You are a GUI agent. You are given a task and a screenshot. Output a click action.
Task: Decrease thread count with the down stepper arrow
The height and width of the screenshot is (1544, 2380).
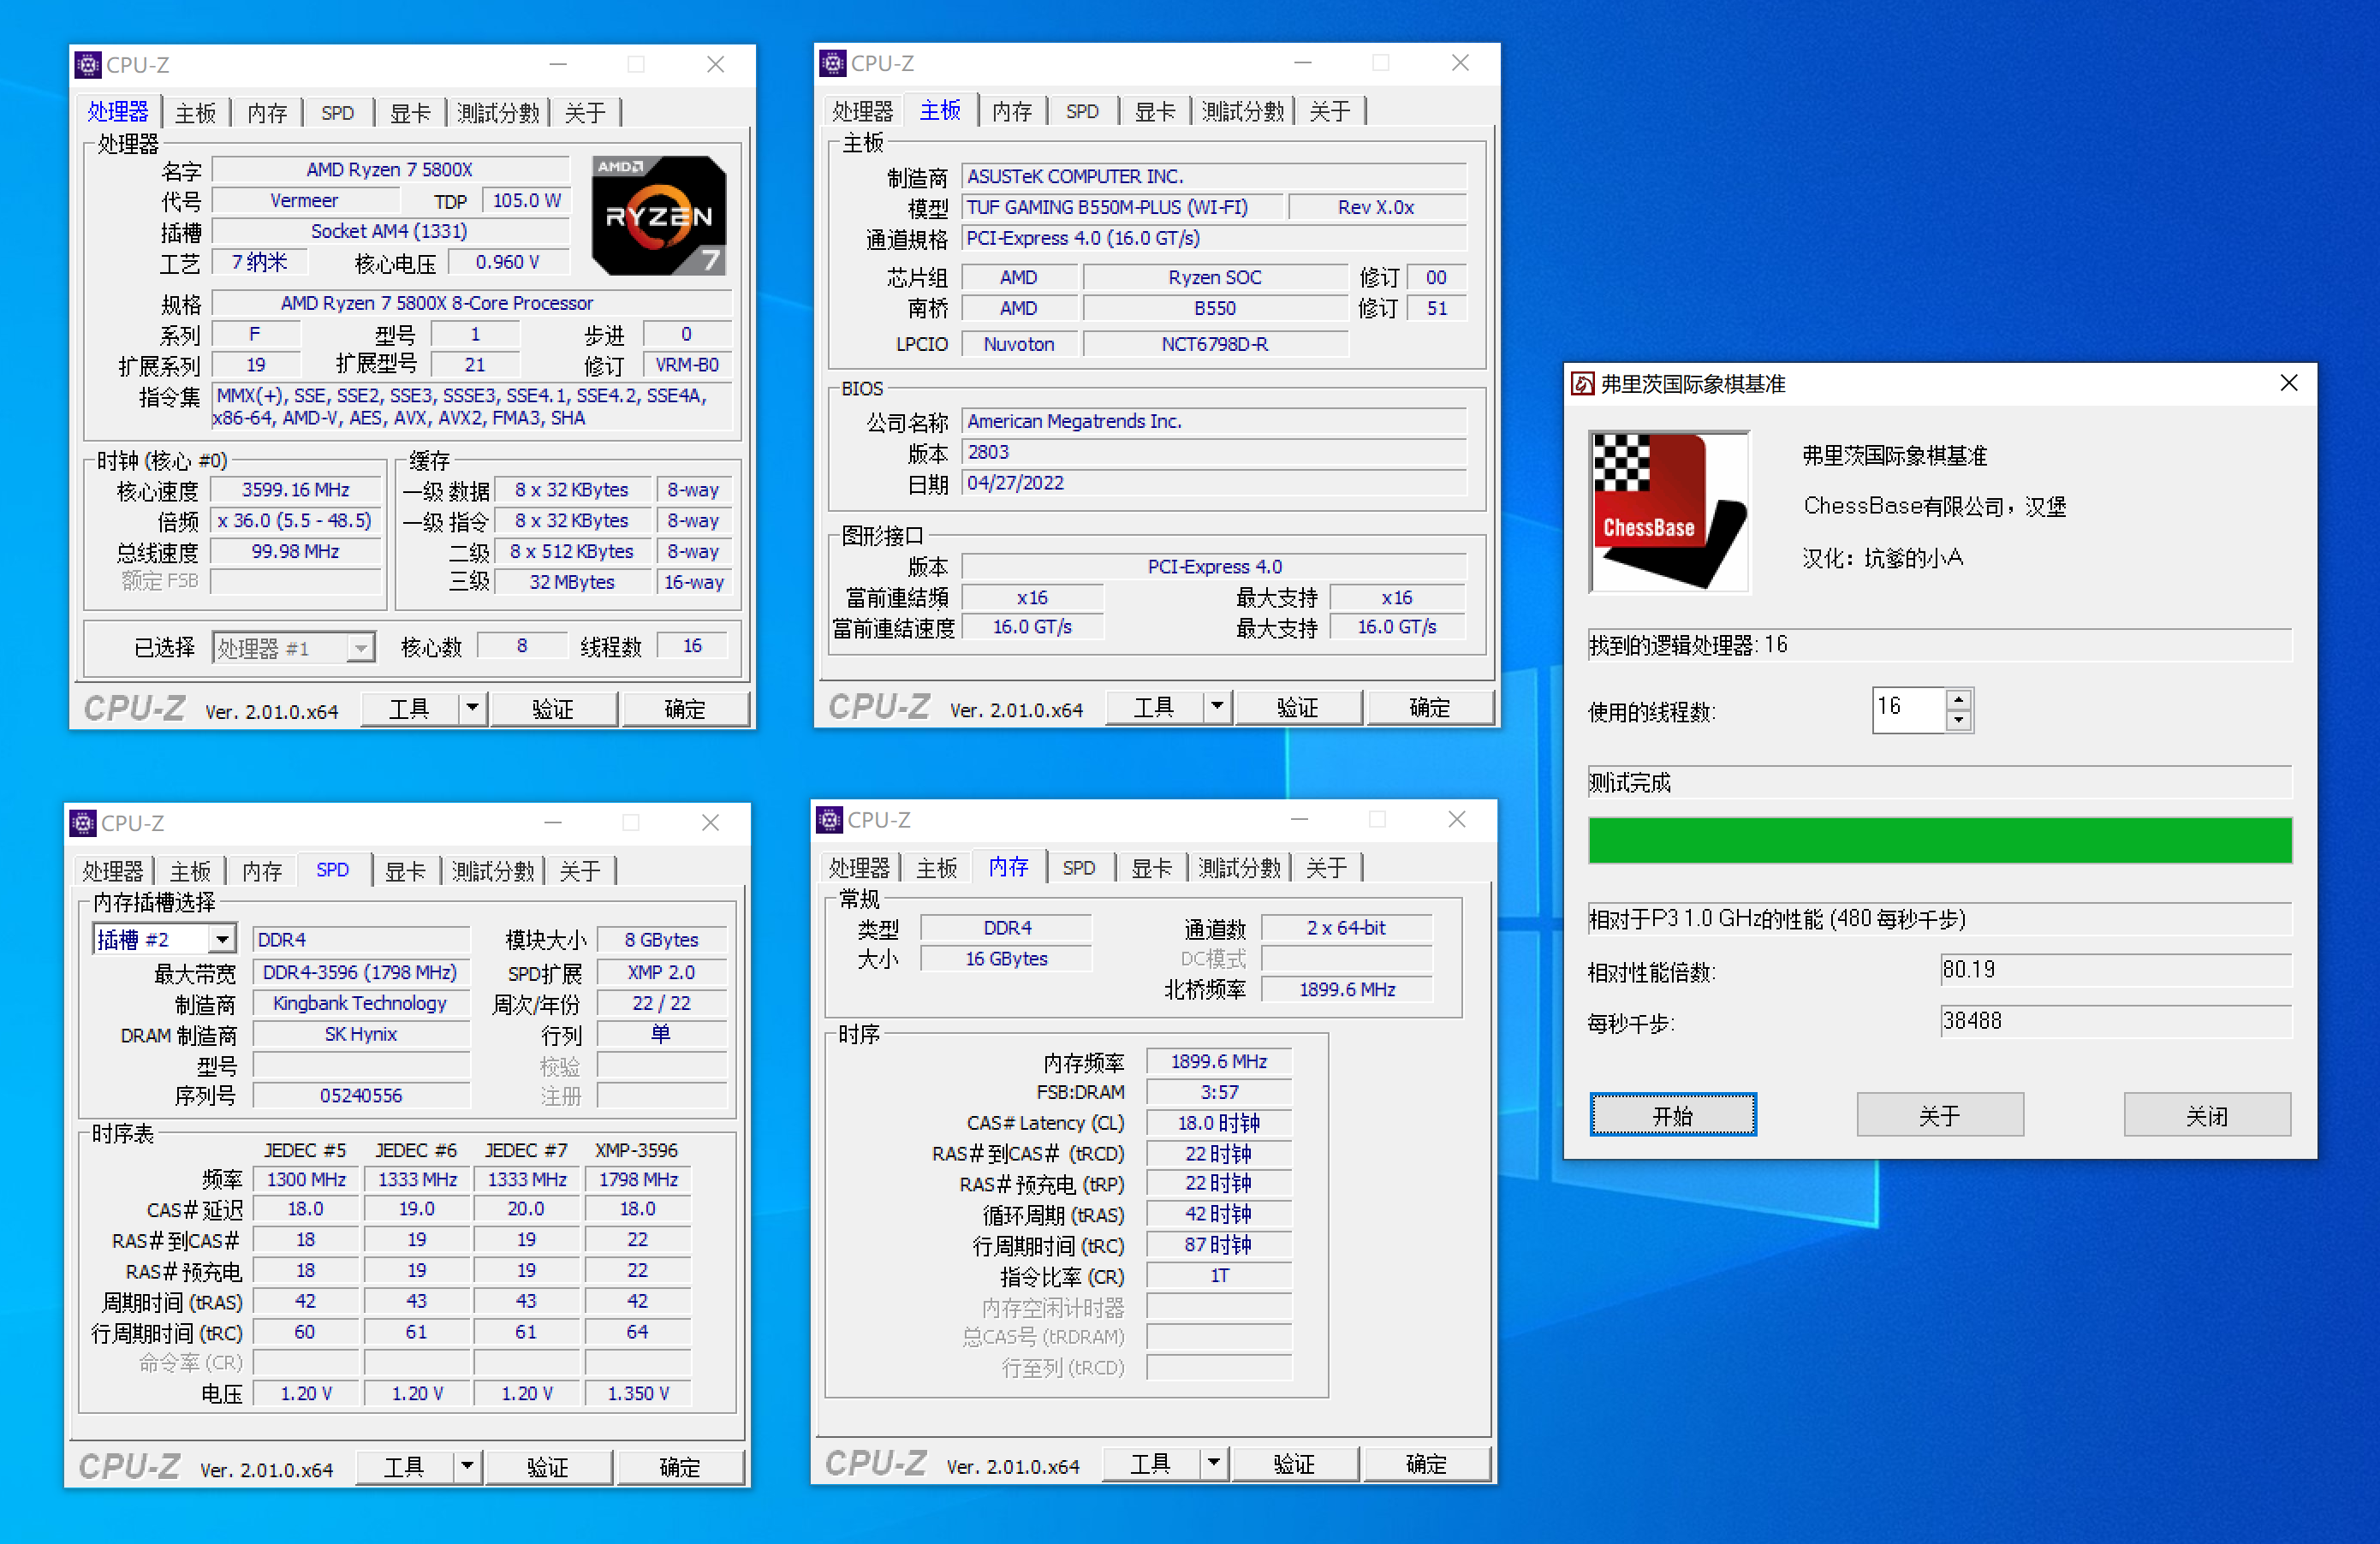1959,720
